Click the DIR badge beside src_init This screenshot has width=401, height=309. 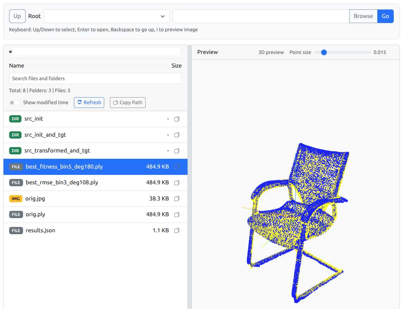[15, 119]
